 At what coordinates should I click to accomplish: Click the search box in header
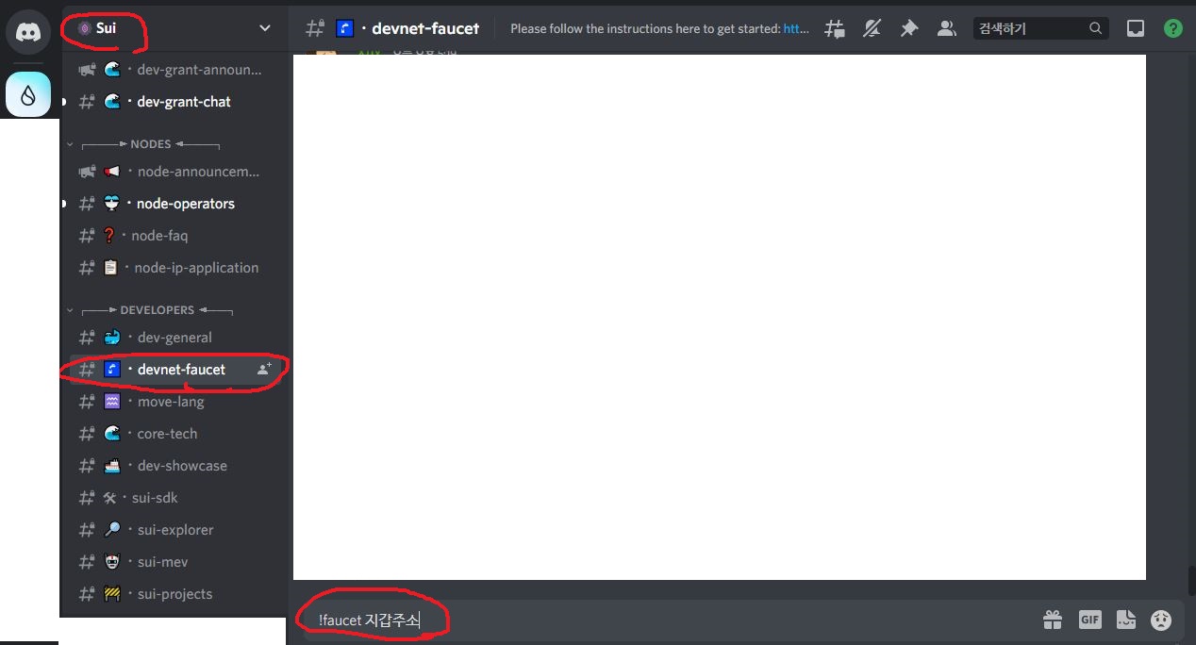point(1040,28)
